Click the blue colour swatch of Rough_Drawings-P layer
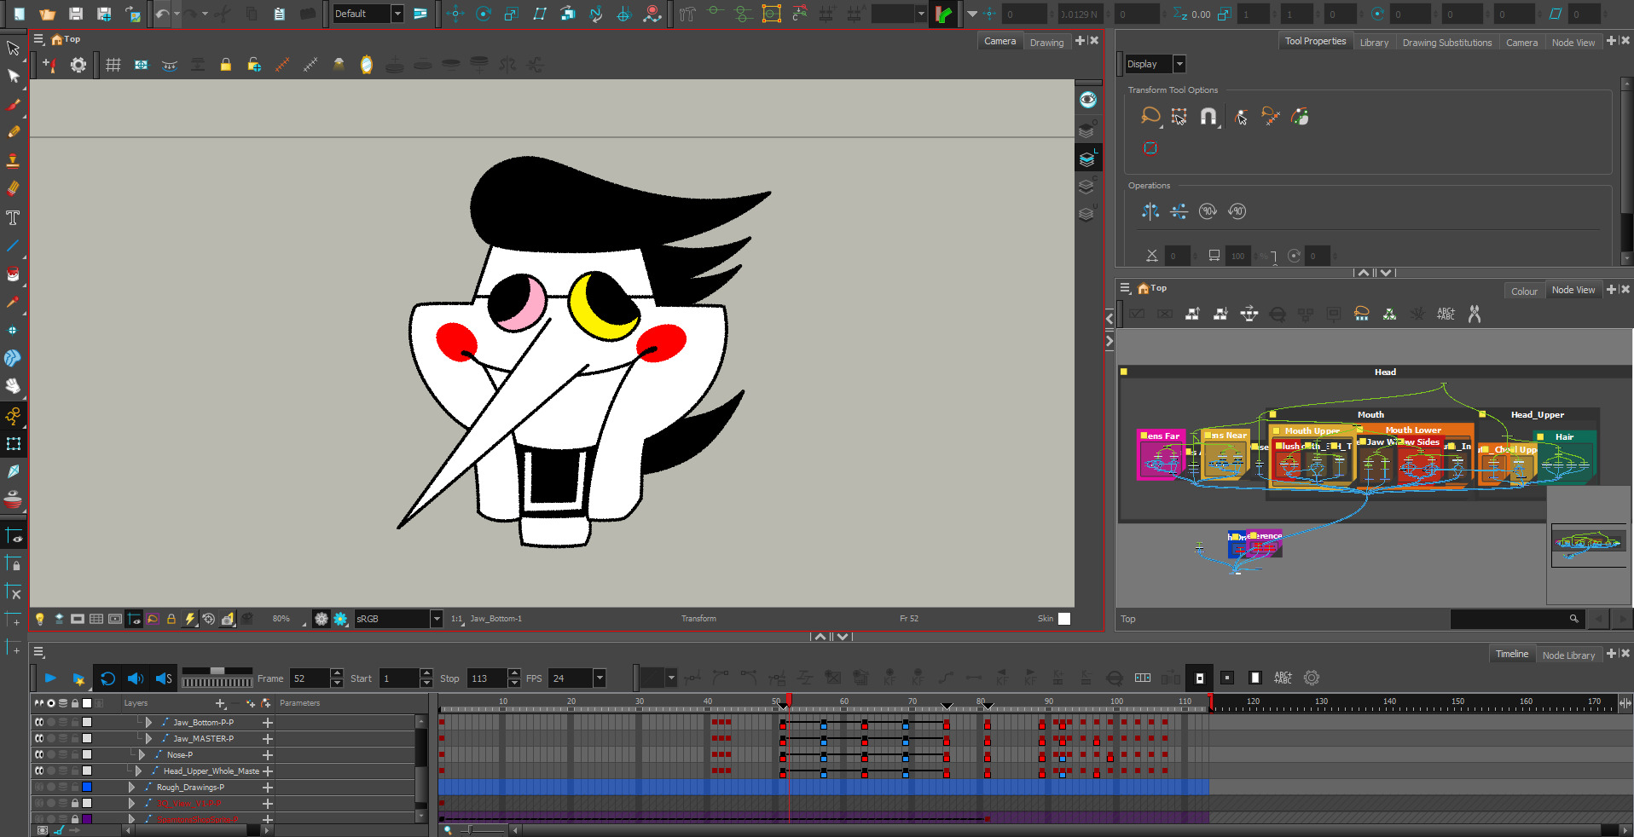Screen dimensions: 1634x837 [87, 787]
